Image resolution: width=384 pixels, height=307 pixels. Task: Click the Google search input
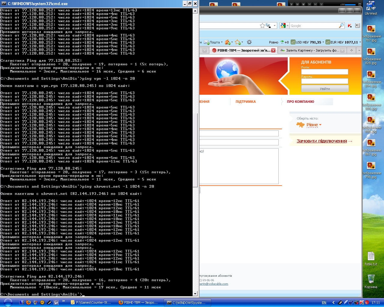click(x=314, y=25)
